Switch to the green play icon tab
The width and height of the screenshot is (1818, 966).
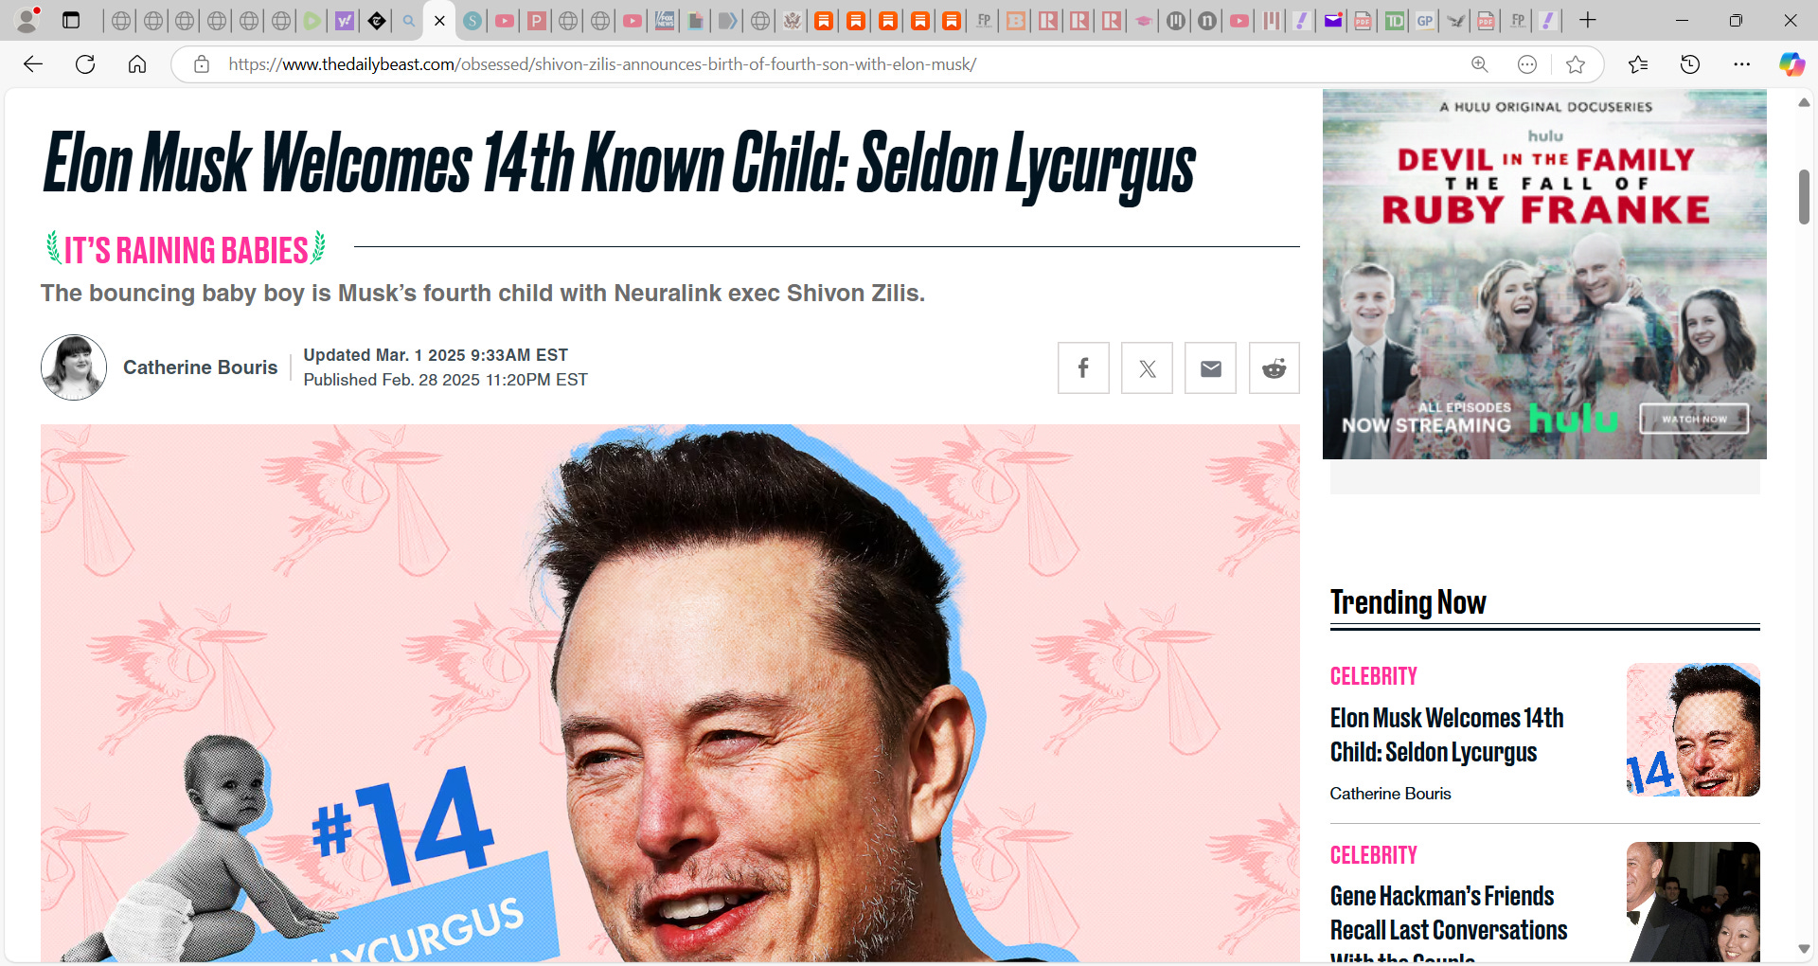[x=312, y=21]
